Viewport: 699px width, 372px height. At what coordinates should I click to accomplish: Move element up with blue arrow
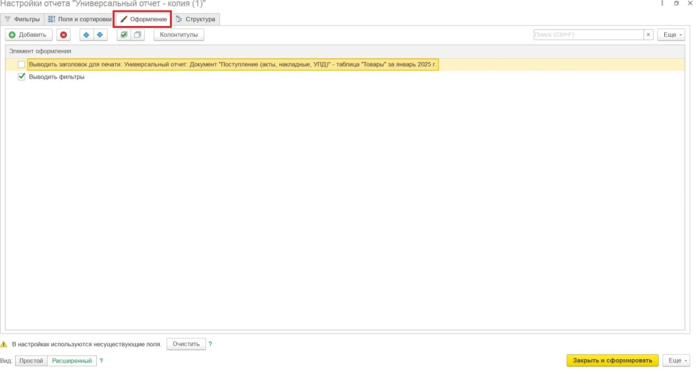(x=87, y=35)
